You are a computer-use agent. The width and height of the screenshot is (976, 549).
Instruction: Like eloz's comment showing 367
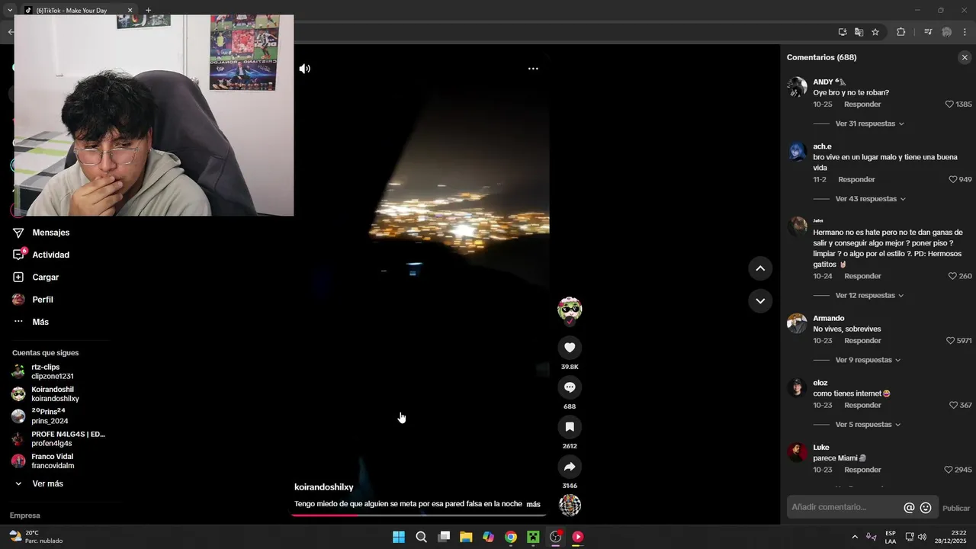point(953,406)
